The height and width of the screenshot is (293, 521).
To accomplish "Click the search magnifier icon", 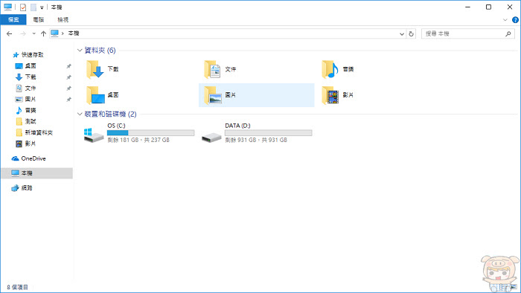I will [508, 33].
